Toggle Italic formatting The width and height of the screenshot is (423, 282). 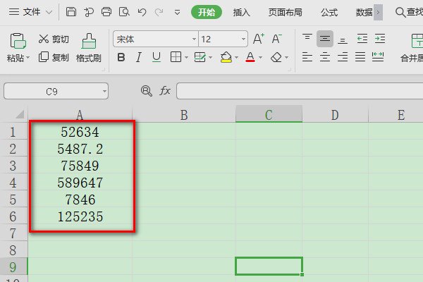point(139,57)
